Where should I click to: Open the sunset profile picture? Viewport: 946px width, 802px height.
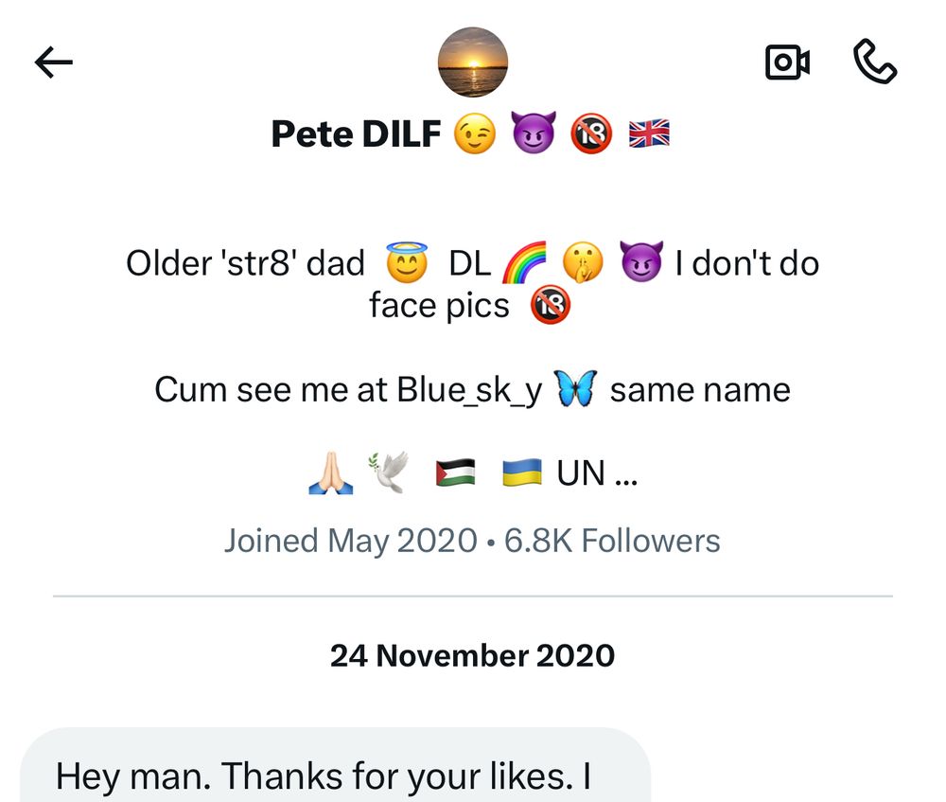[472, 62]
